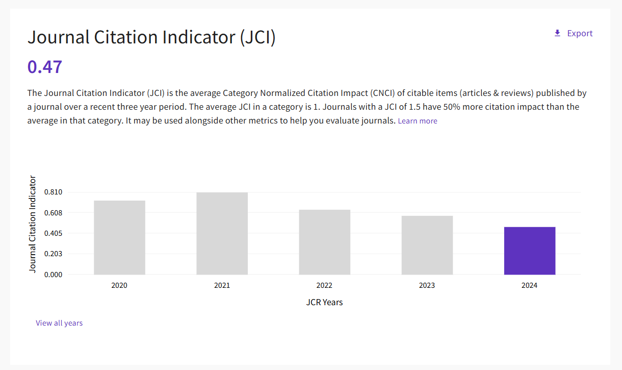Click the Journal Citation Indicator (JCI) heading
The width and height of the screenshot is (622, 370).
pyautogui.click(x=151, y=38)
